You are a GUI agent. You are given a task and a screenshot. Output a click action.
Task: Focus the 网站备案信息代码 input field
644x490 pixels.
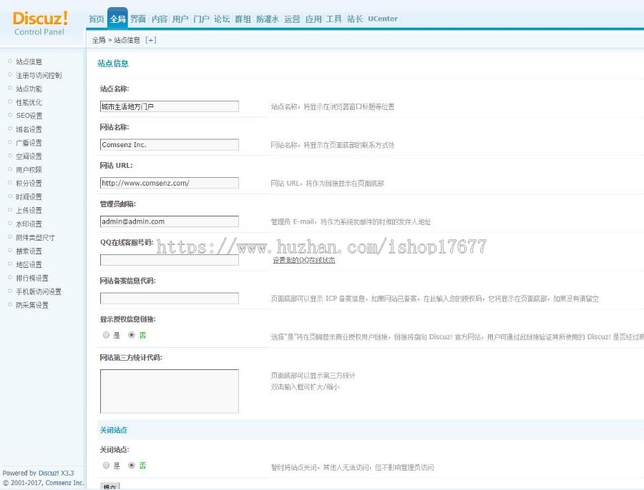(169, 298)
